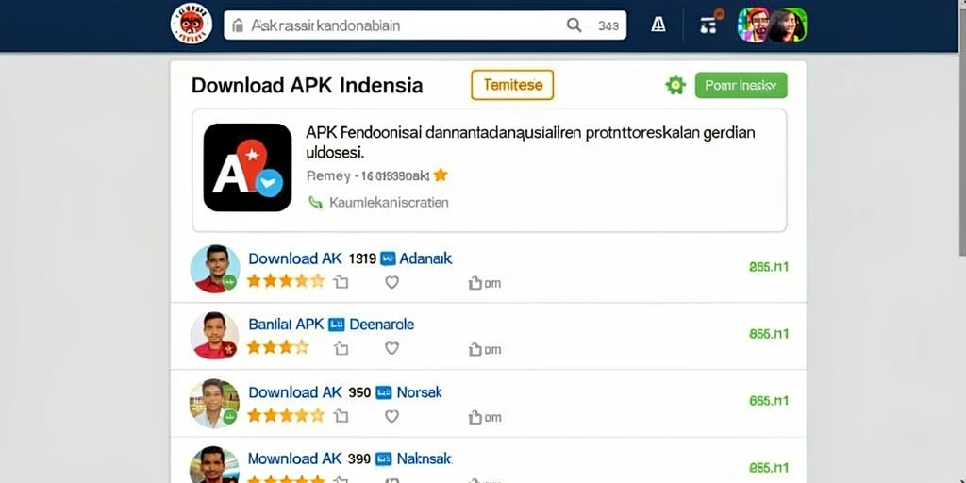
Task: Click the green phone icon beside Kaumlekaniscratien
Action: click(315, 202)
